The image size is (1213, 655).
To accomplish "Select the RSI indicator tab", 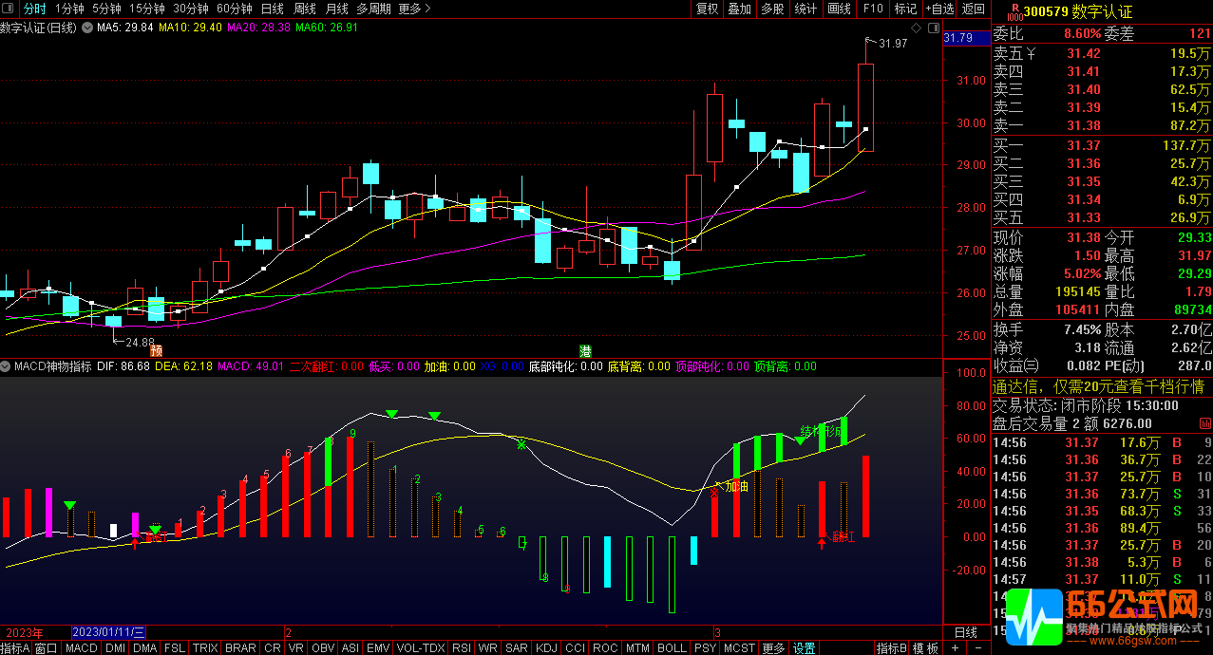I will pos(462,648).
